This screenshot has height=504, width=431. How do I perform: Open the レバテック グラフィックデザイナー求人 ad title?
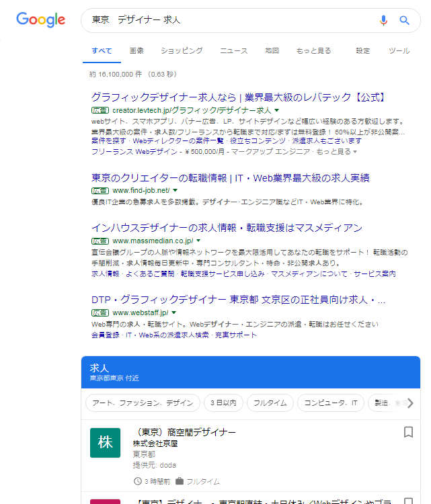pyautogui.click(x=238, y=97)
